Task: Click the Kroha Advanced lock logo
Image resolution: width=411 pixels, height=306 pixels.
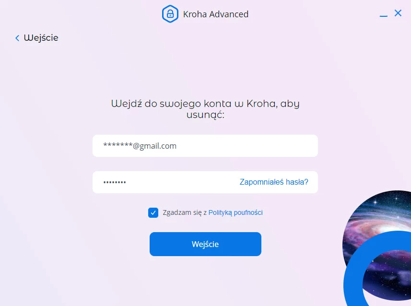Action: (x=170, y=14)
